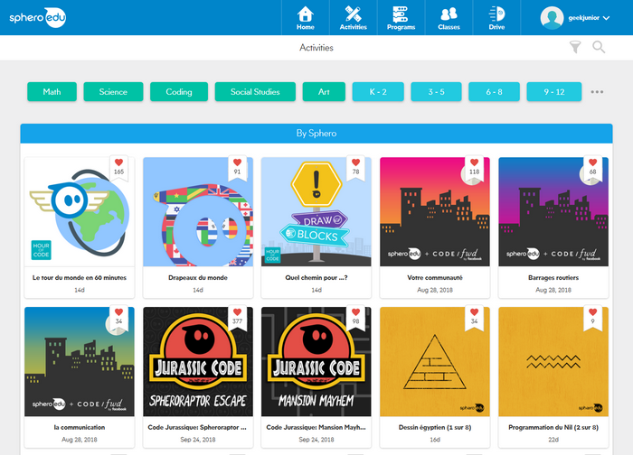Filter activities by Art
This screenshot has height=455, width=633.
tap(324, 92)
